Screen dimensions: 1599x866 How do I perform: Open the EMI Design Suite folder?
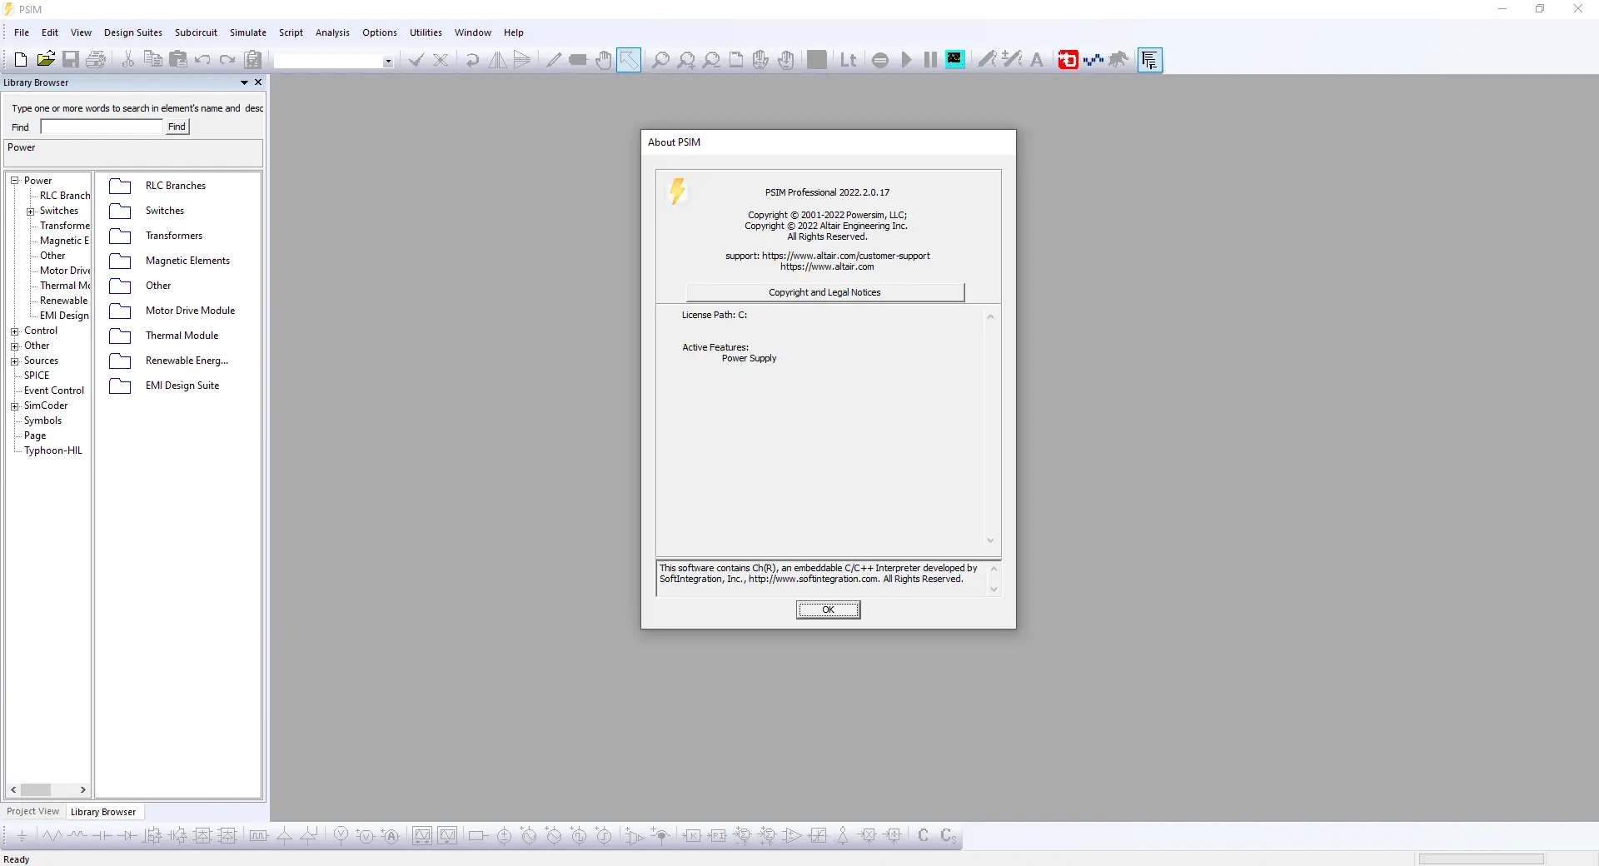click(164, 386)
